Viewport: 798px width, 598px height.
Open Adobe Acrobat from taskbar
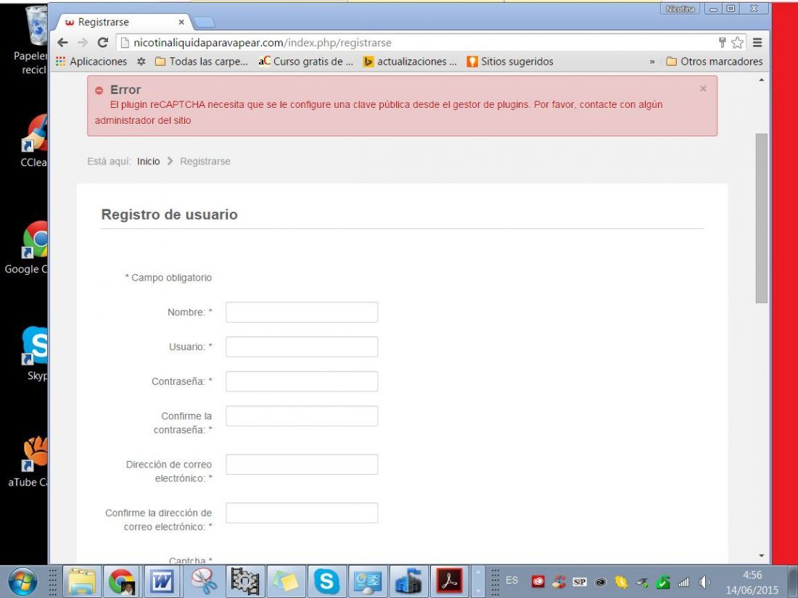(x=449, y=581)
